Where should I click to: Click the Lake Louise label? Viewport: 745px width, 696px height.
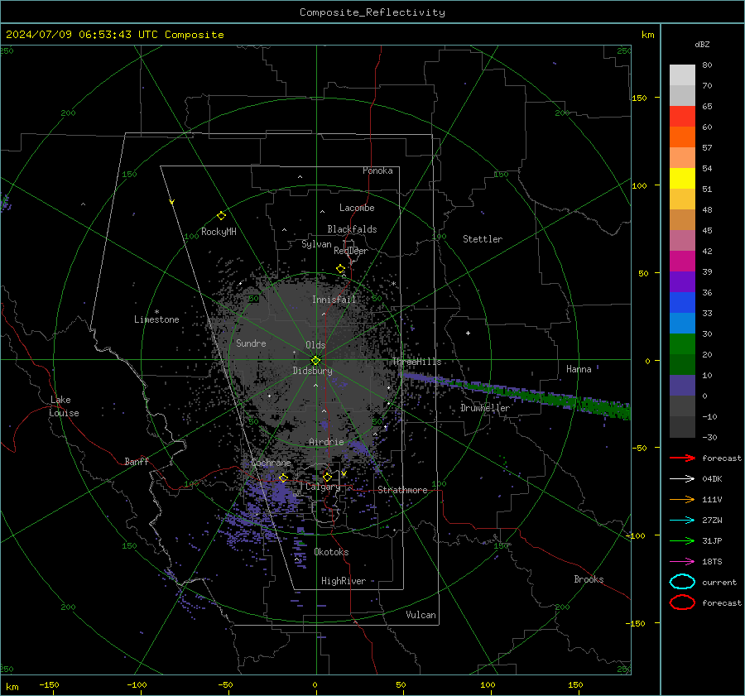click(64, 406)
